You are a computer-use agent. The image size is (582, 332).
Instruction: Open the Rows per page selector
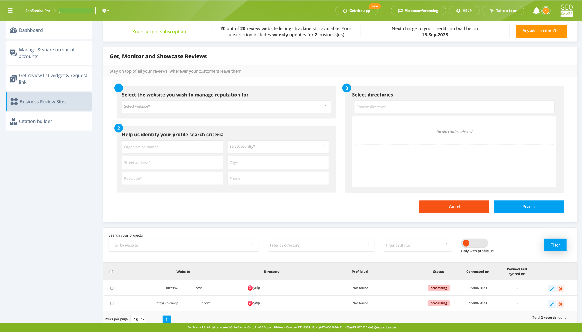point(138,319)
